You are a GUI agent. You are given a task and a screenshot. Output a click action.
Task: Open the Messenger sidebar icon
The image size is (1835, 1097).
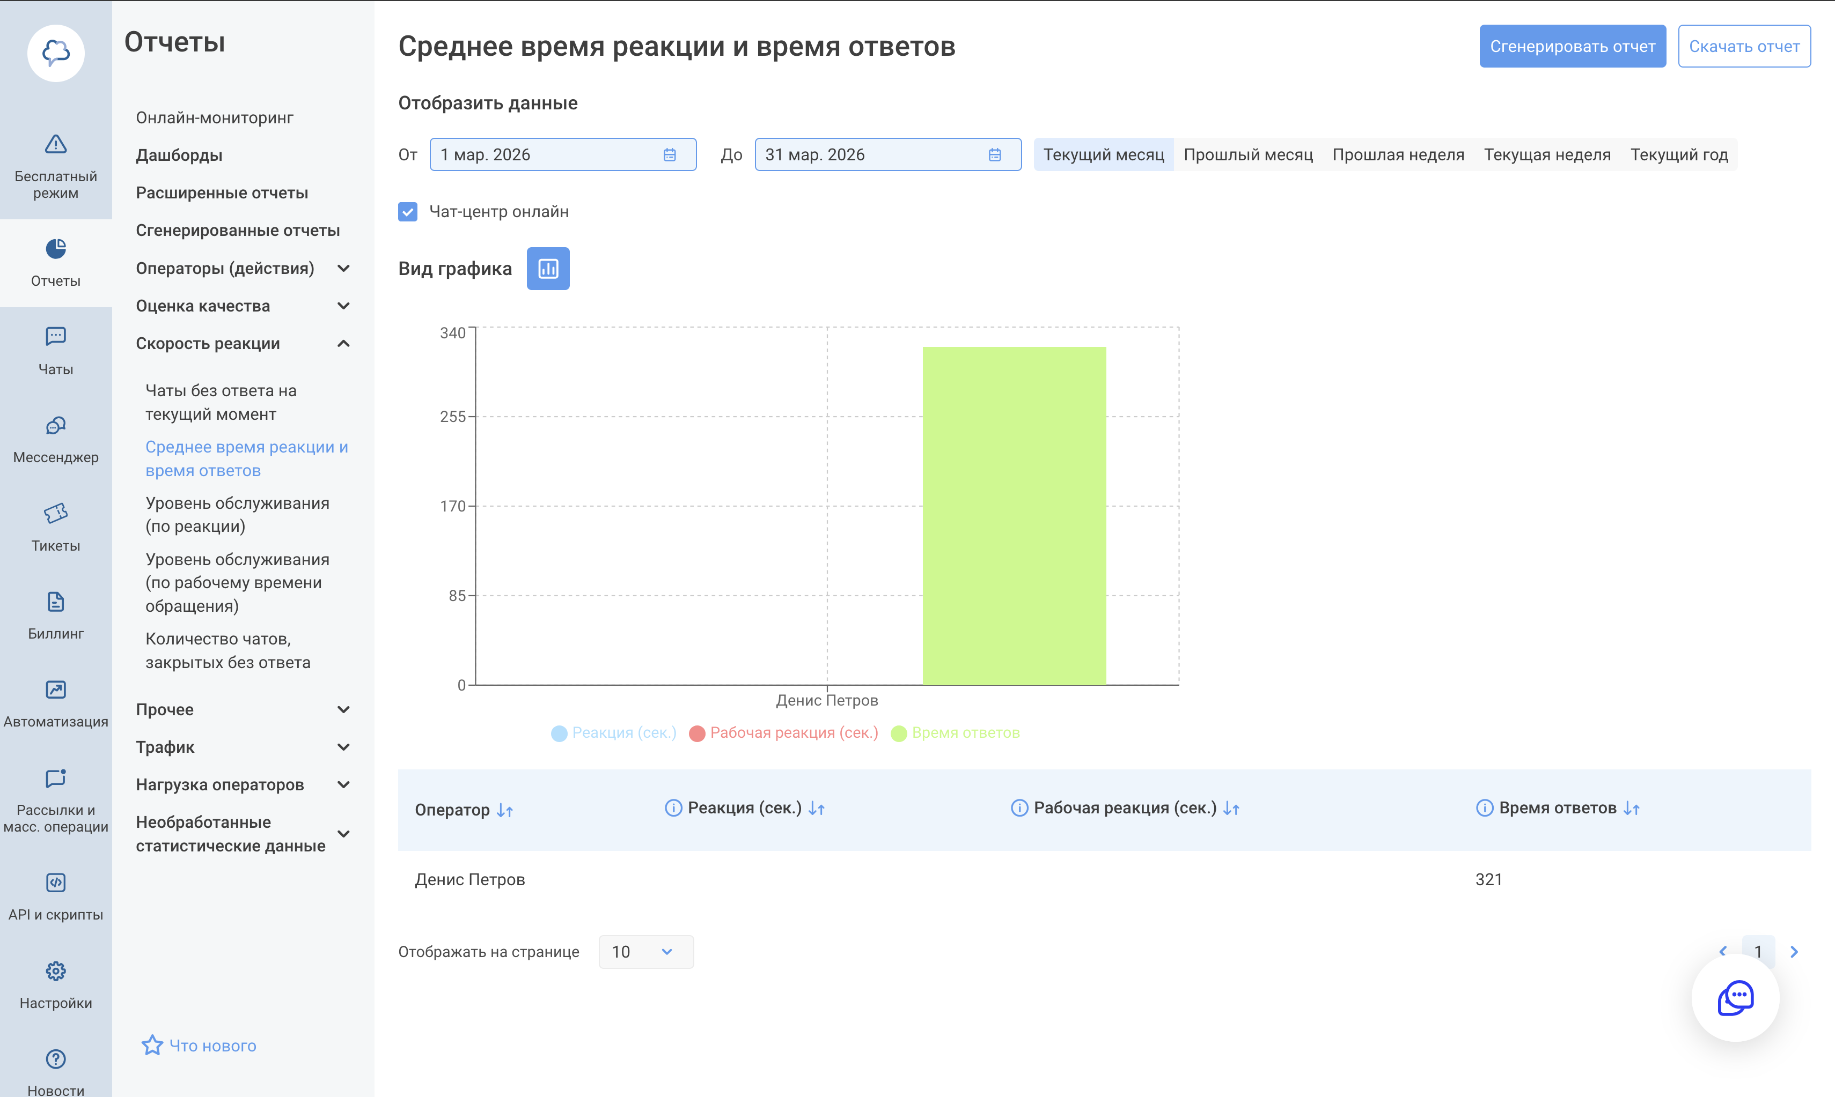[x=55, y=425]
